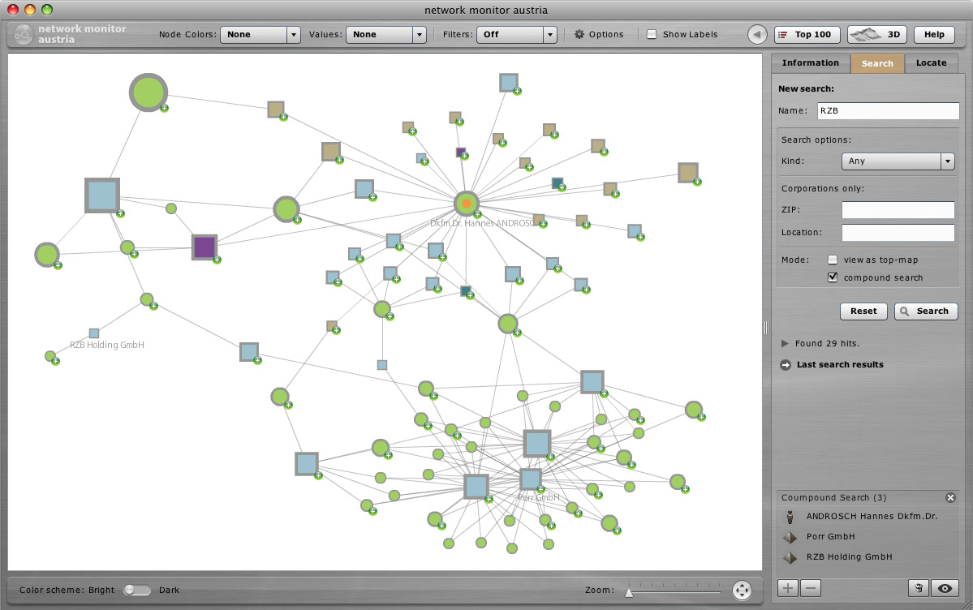Image resolution: width=973 pixels, height=610 pixels.
Task: Select ANDROSCH Hannes Dkfm.Dr. list entry
Action: (x=872, y=516)
